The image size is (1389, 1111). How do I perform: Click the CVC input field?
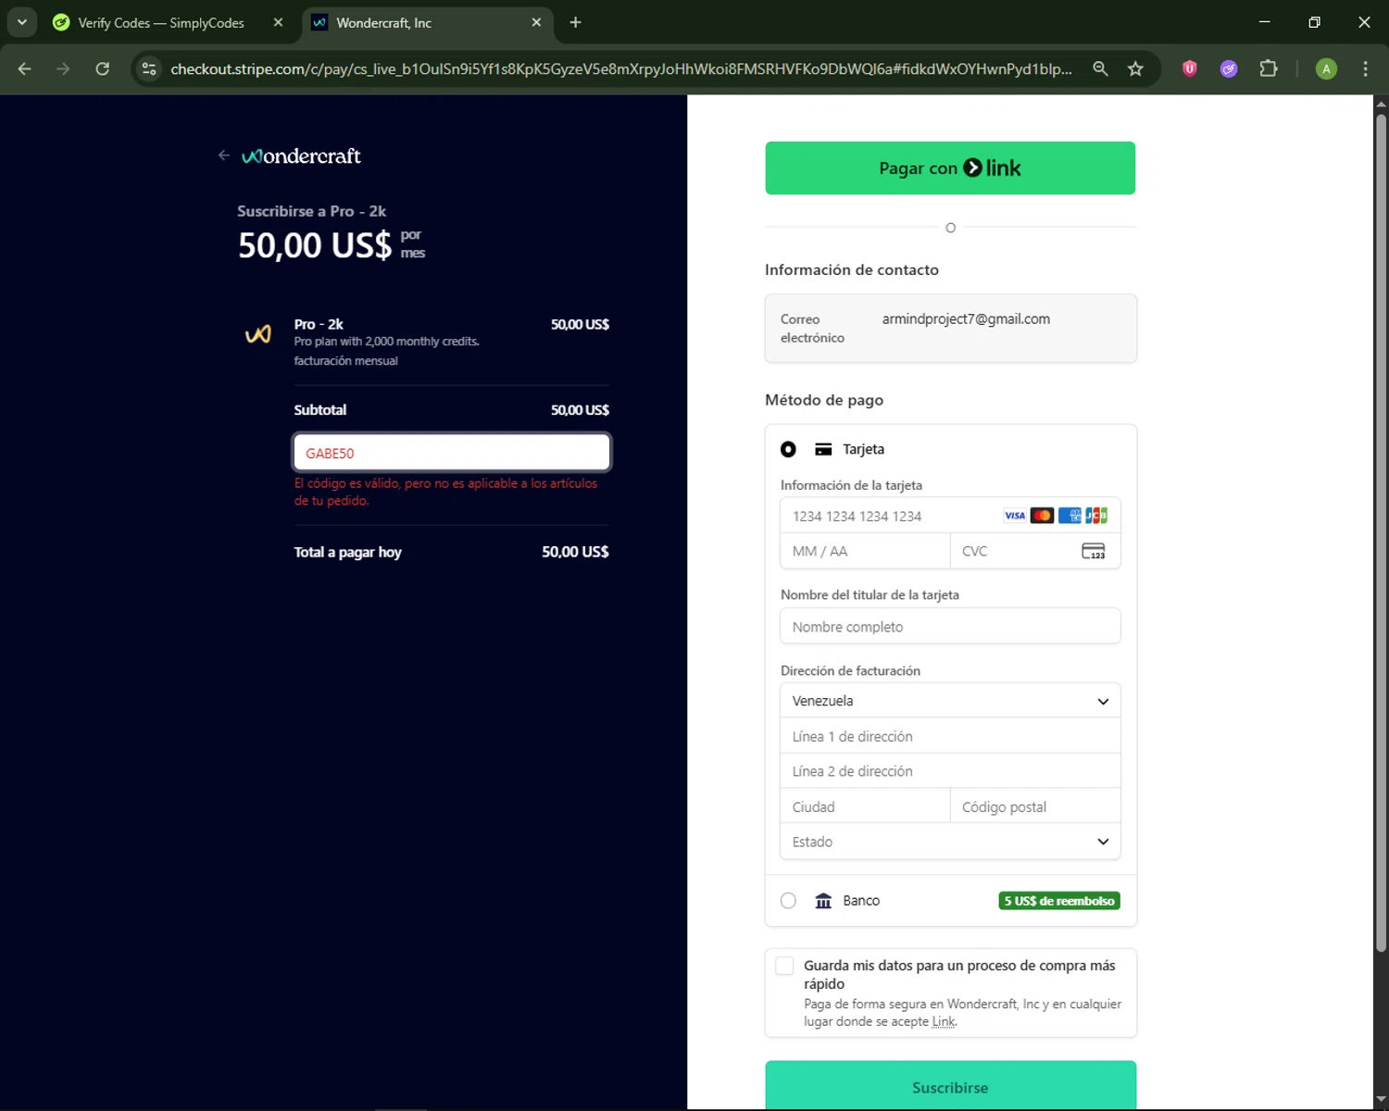coord(1035,551)
